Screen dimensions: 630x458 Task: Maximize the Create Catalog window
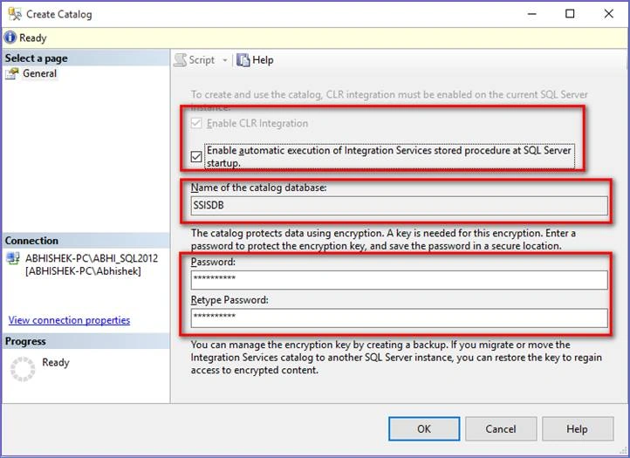(570, 14)
